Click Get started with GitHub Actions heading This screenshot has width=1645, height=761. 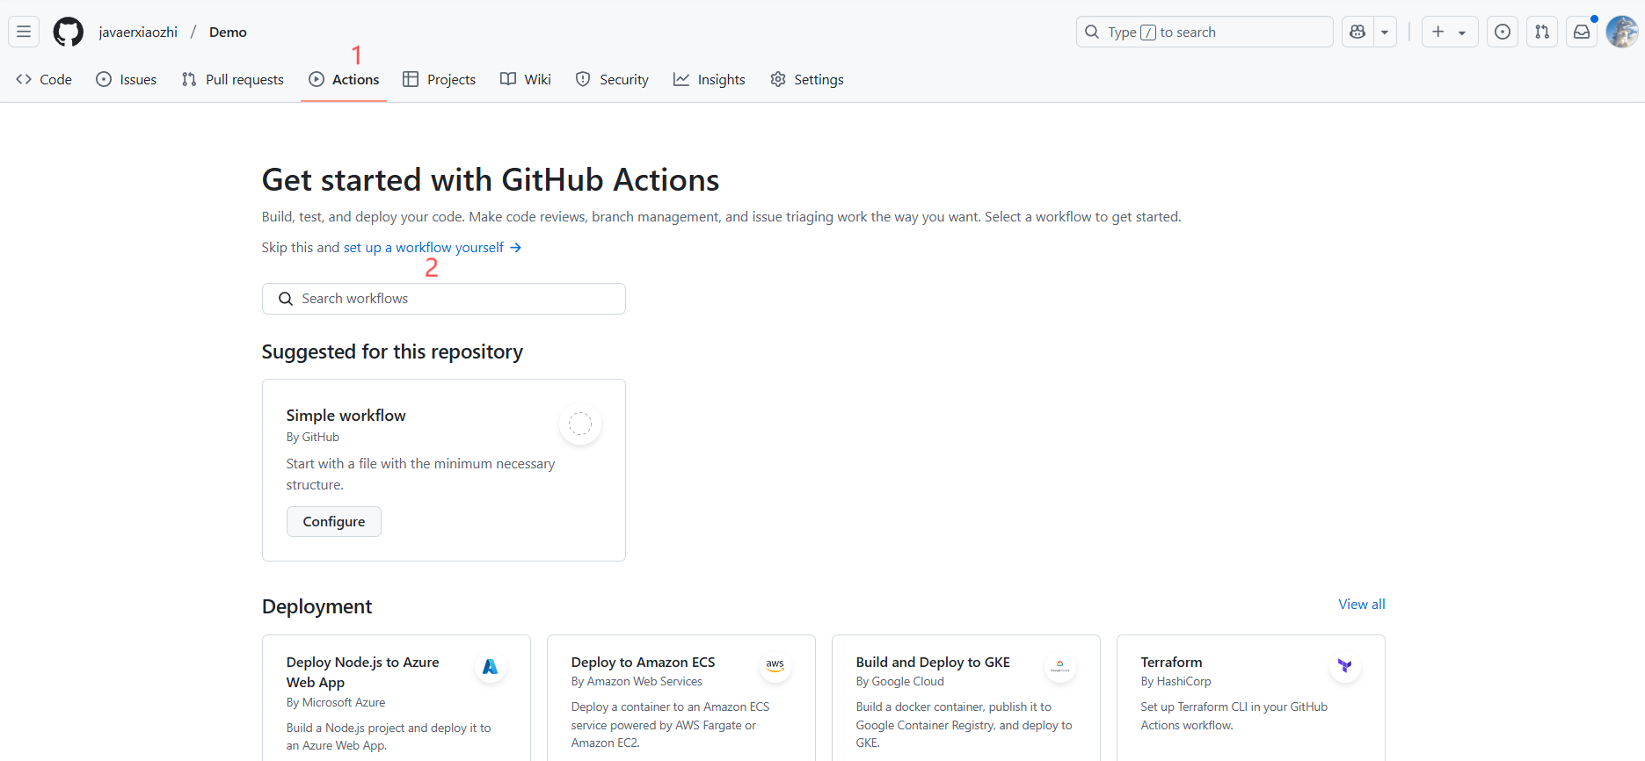491,180
